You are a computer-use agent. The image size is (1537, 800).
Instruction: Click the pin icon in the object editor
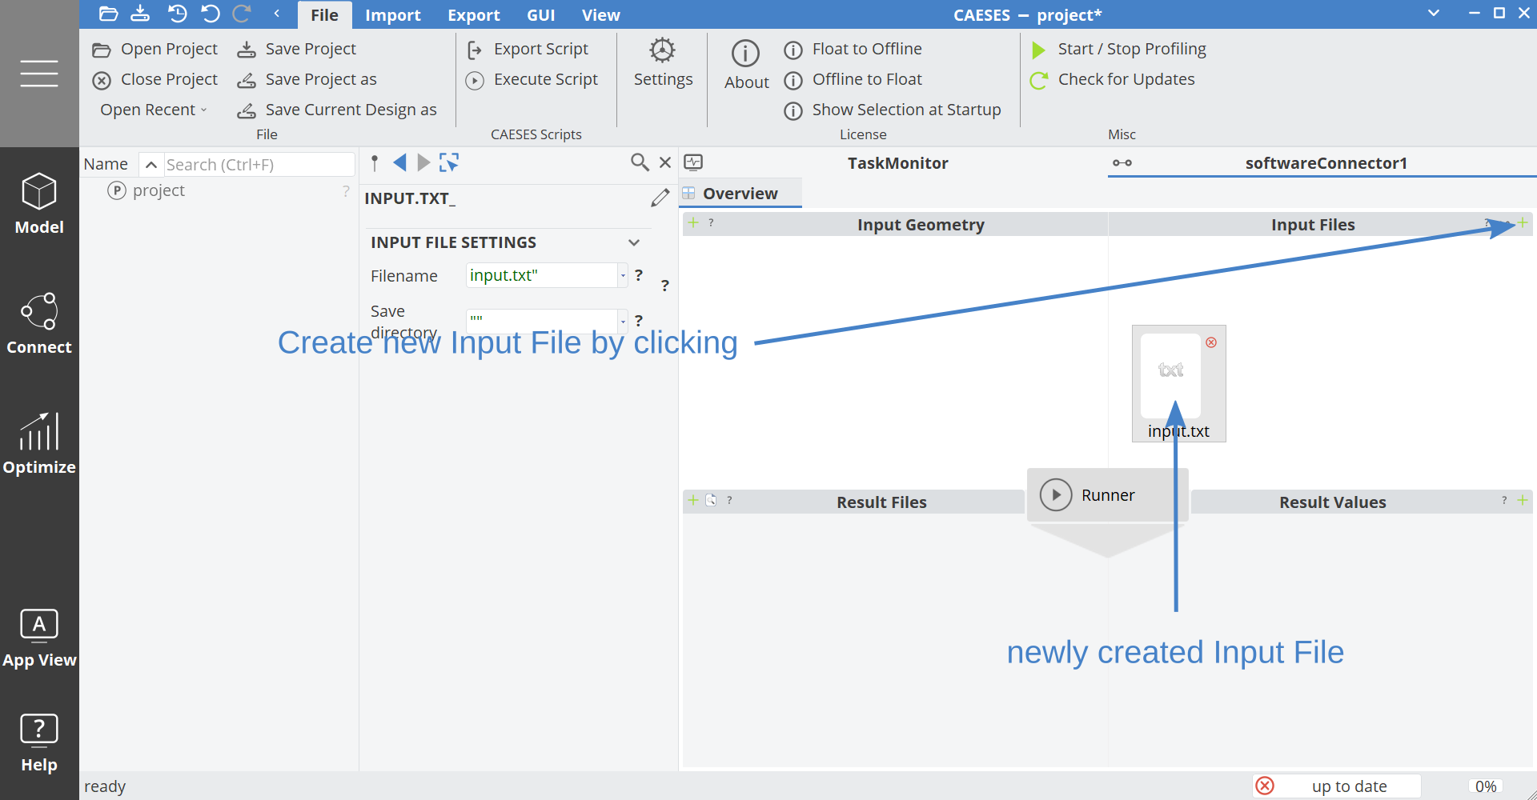(x=375, y=163)
